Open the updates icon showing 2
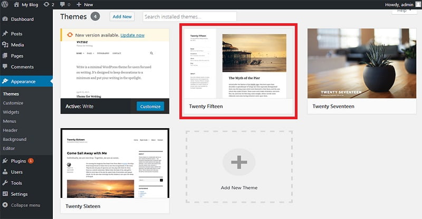This screenshot has height=219, width=422. [x=46, y=4]
